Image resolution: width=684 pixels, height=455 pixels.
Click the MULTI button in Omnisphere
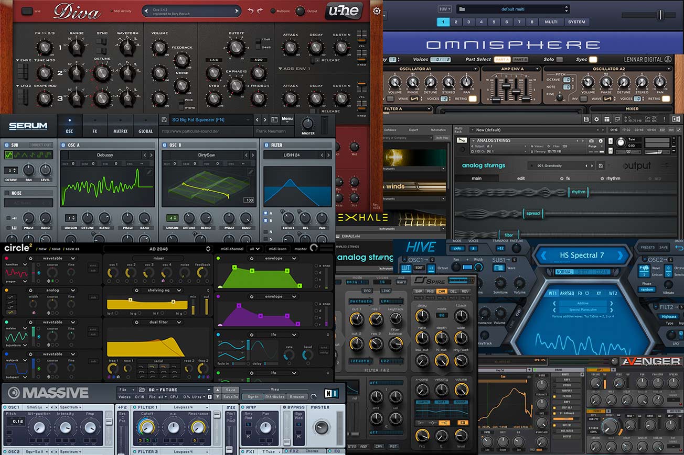click(551, 22)
